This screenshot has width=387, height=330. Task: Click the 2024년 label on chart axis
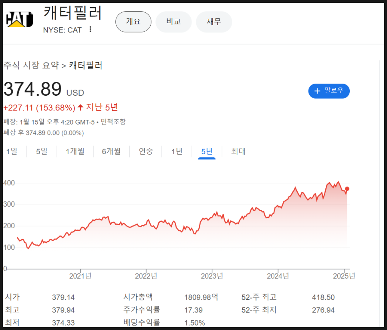[278, 276]
